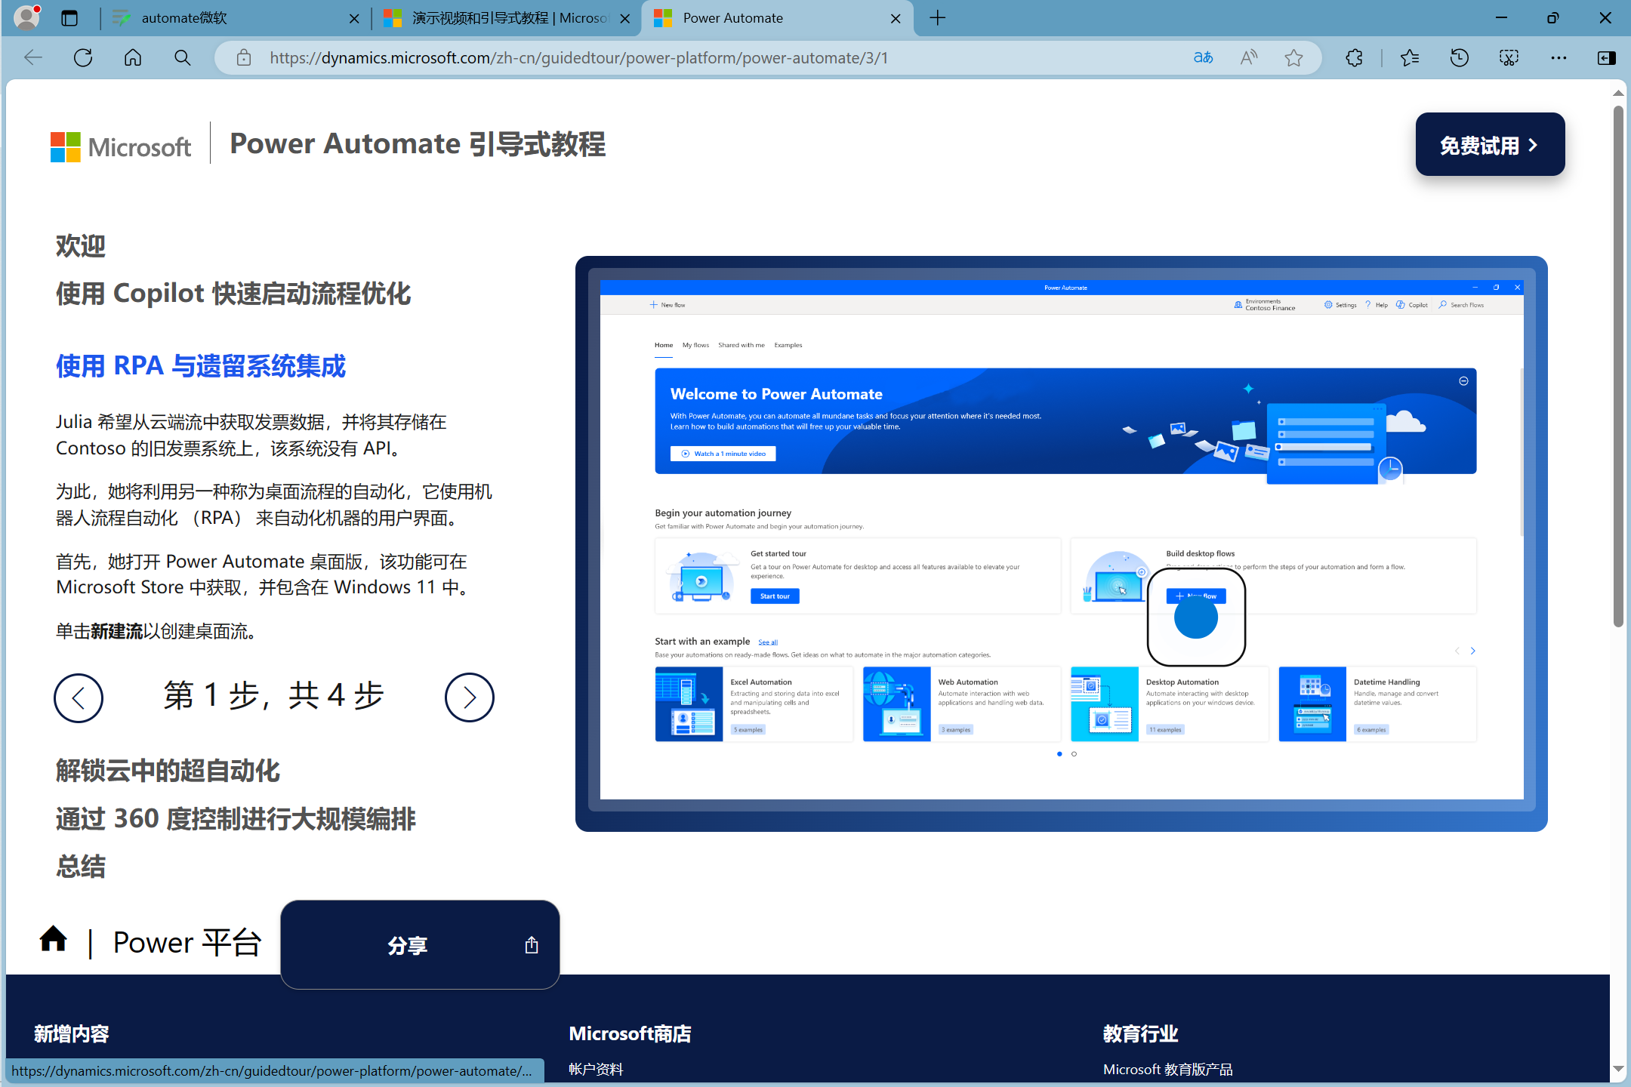This screenshot has height=1087, width=1631.
Task: Open screenshot capture icon
Action: (1509, 58)
